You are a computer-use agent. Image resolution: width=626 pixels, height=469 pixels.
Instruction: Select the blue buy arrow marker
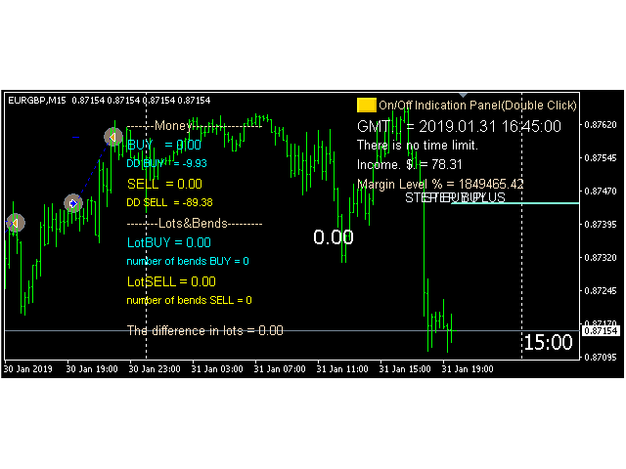tap(73, 203)
